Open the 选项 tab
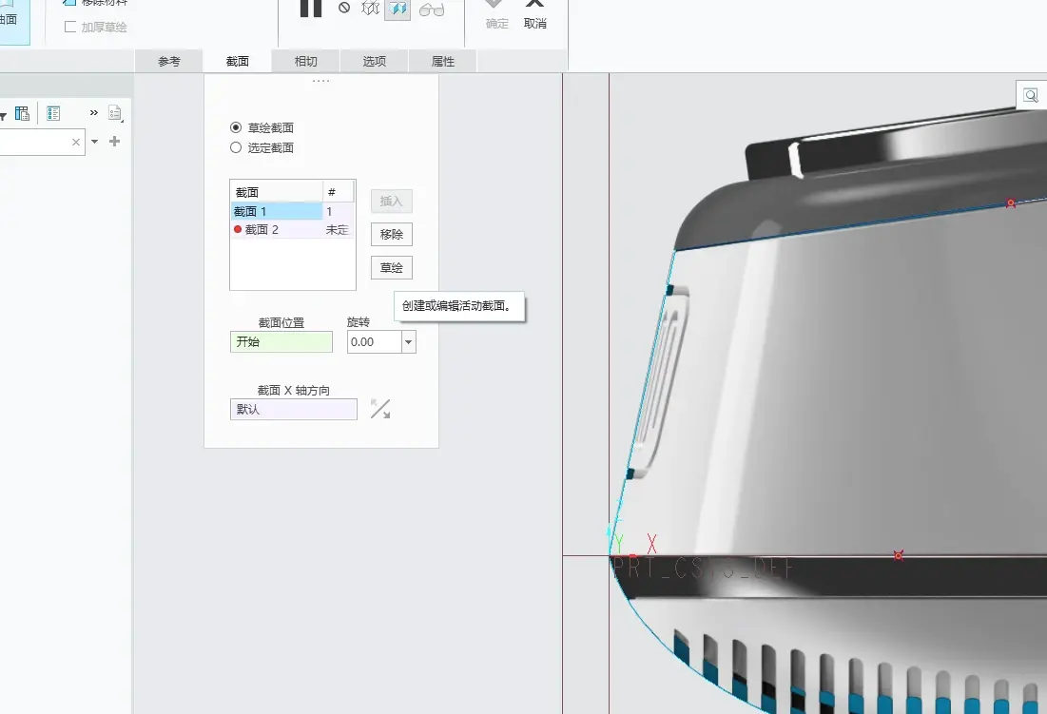This screenshot has height=714, width=1047. 374,61
